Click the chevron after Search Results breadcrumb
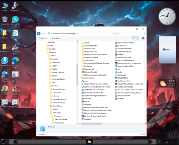This screenshot has height=145, width=179. 77,34
